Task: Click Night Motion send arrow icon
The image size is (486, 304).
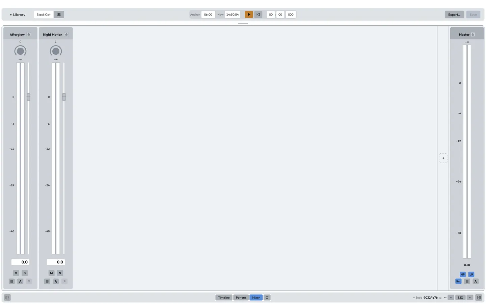Action: tap(64, 281)
